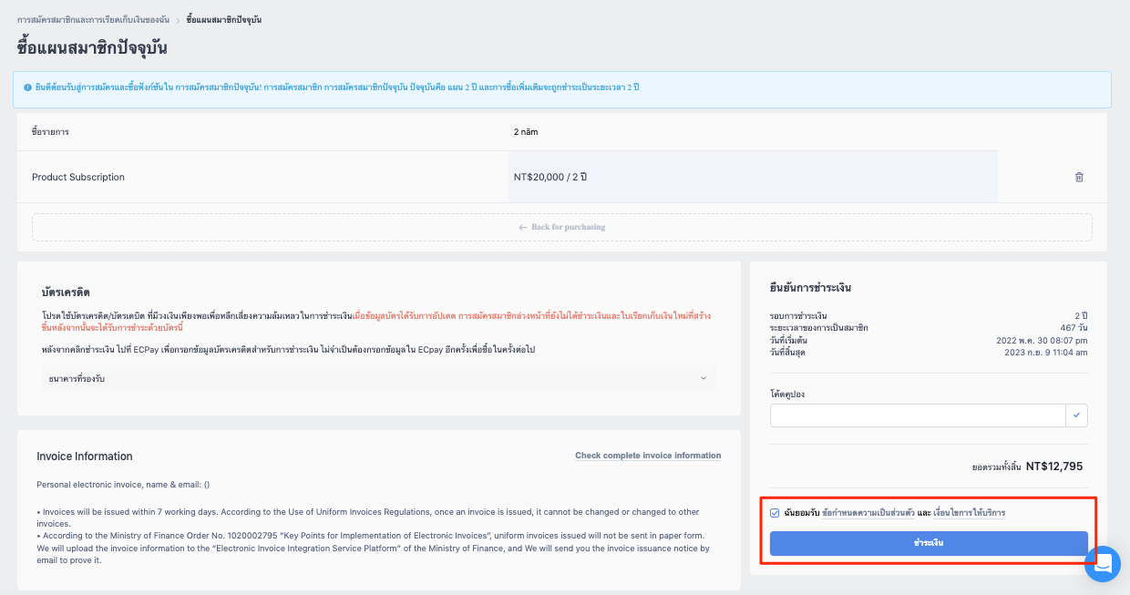Click the Invoice Information heading
The width and height of the screenshot is (1130, 595).
pos(85,457)
